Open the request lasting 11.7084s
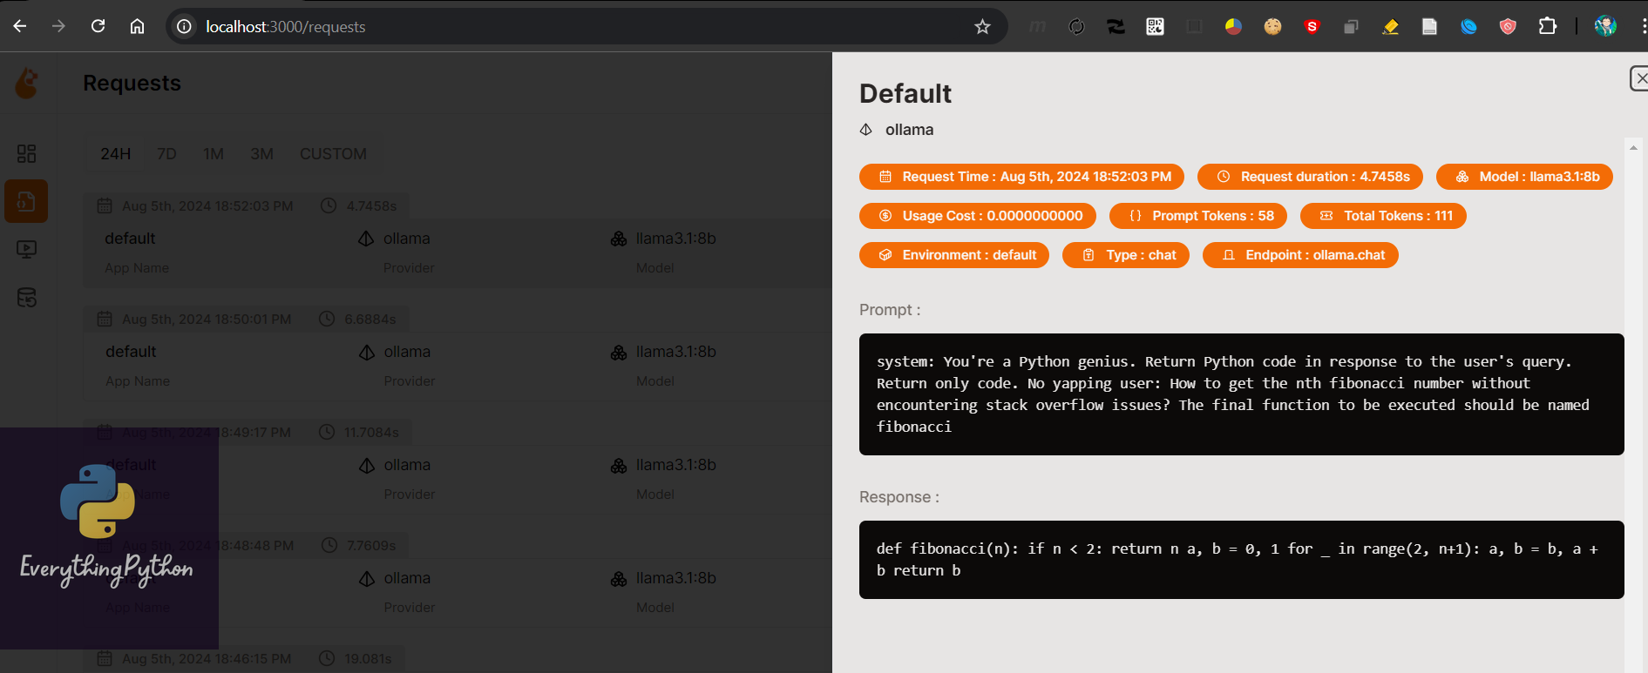 tap(458, 467)
